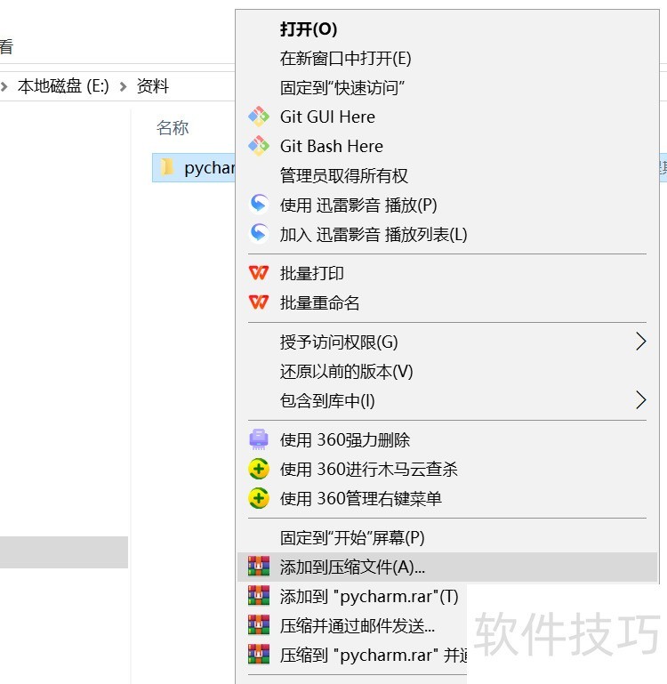The height and width of the screenshot is (684, 667).
Task: Expand the 包含到库中(I) submenu arrow
Action: click(640, 400)
